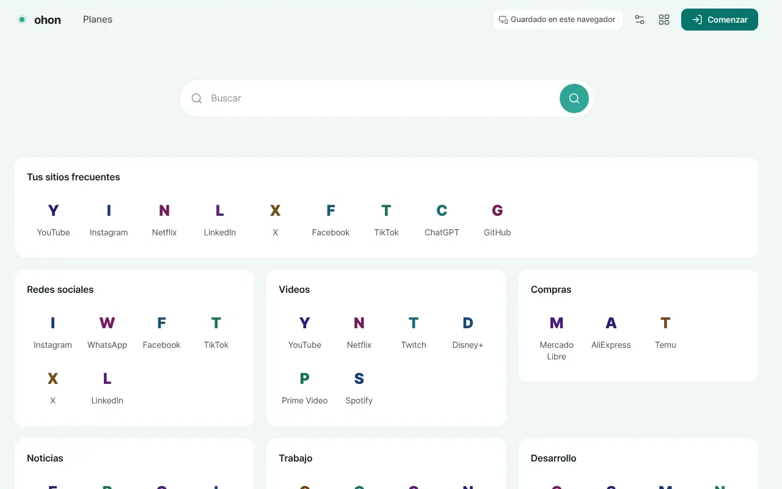
Task: Open Netflix in Videos section
Action: 359,332
